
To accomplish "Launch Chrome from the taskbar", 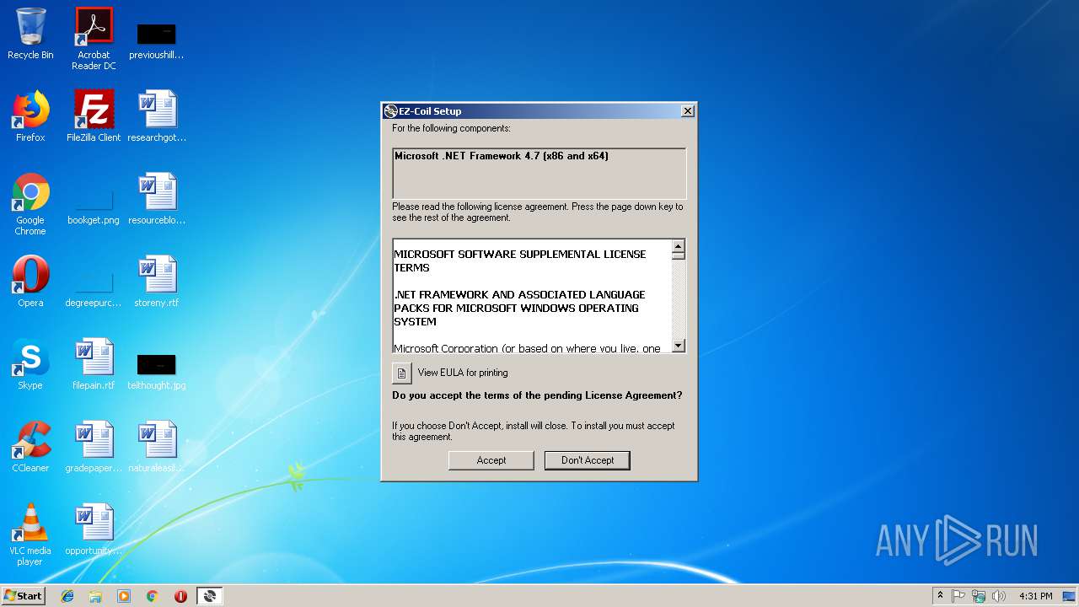I will pyautogui.click(x=153, y=596).
